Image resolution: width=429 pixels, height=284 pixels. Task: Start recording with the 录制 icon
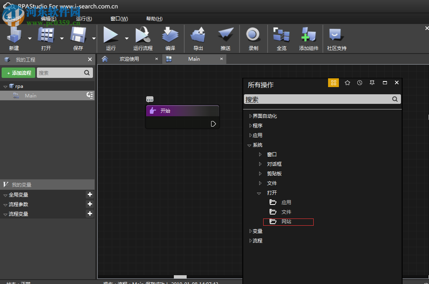(x=253, y=35)
